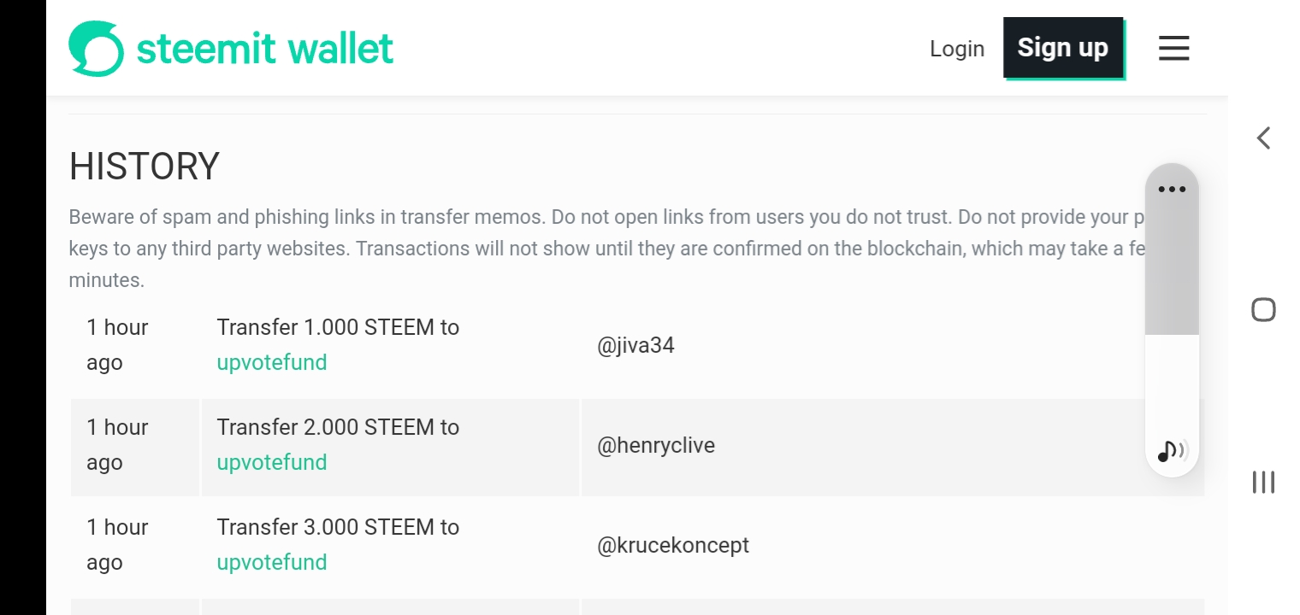
Task: Click the Steemit speech-bubble logo icon
Action: [96, 49]
